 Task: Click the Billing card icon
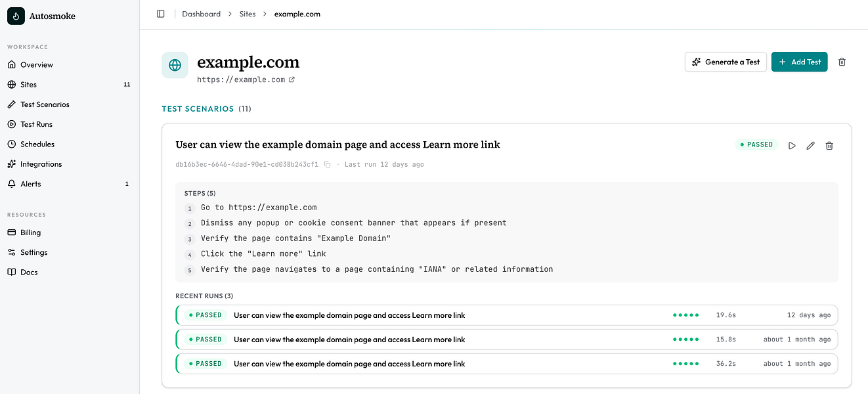12,232
